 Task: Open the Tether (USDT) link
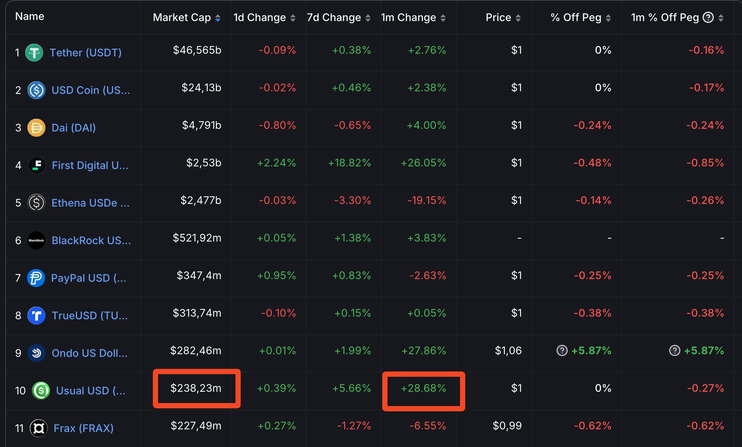click(86, 53)
